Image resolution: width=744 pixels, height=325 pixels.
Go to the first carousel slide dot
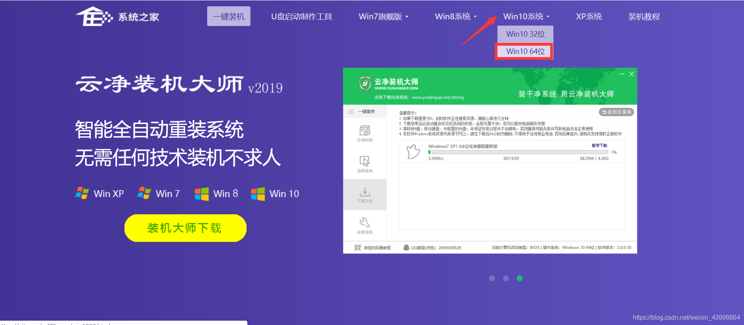[x=492, y=278]
